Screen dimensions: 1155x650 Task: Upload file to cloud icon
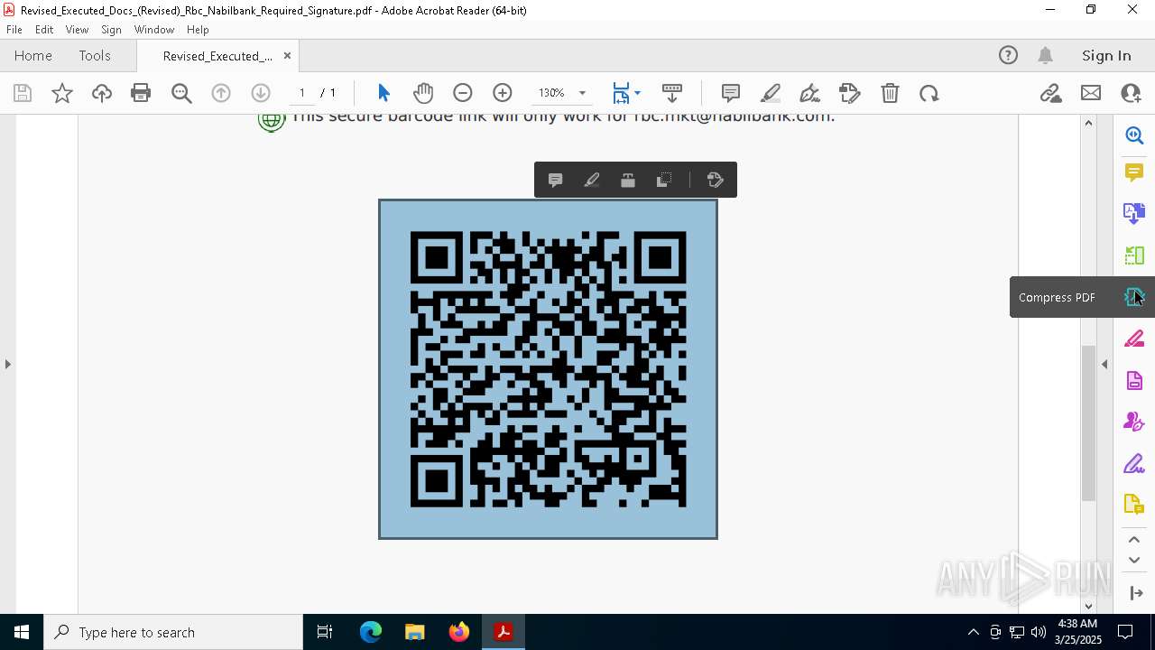coord(102,93)
